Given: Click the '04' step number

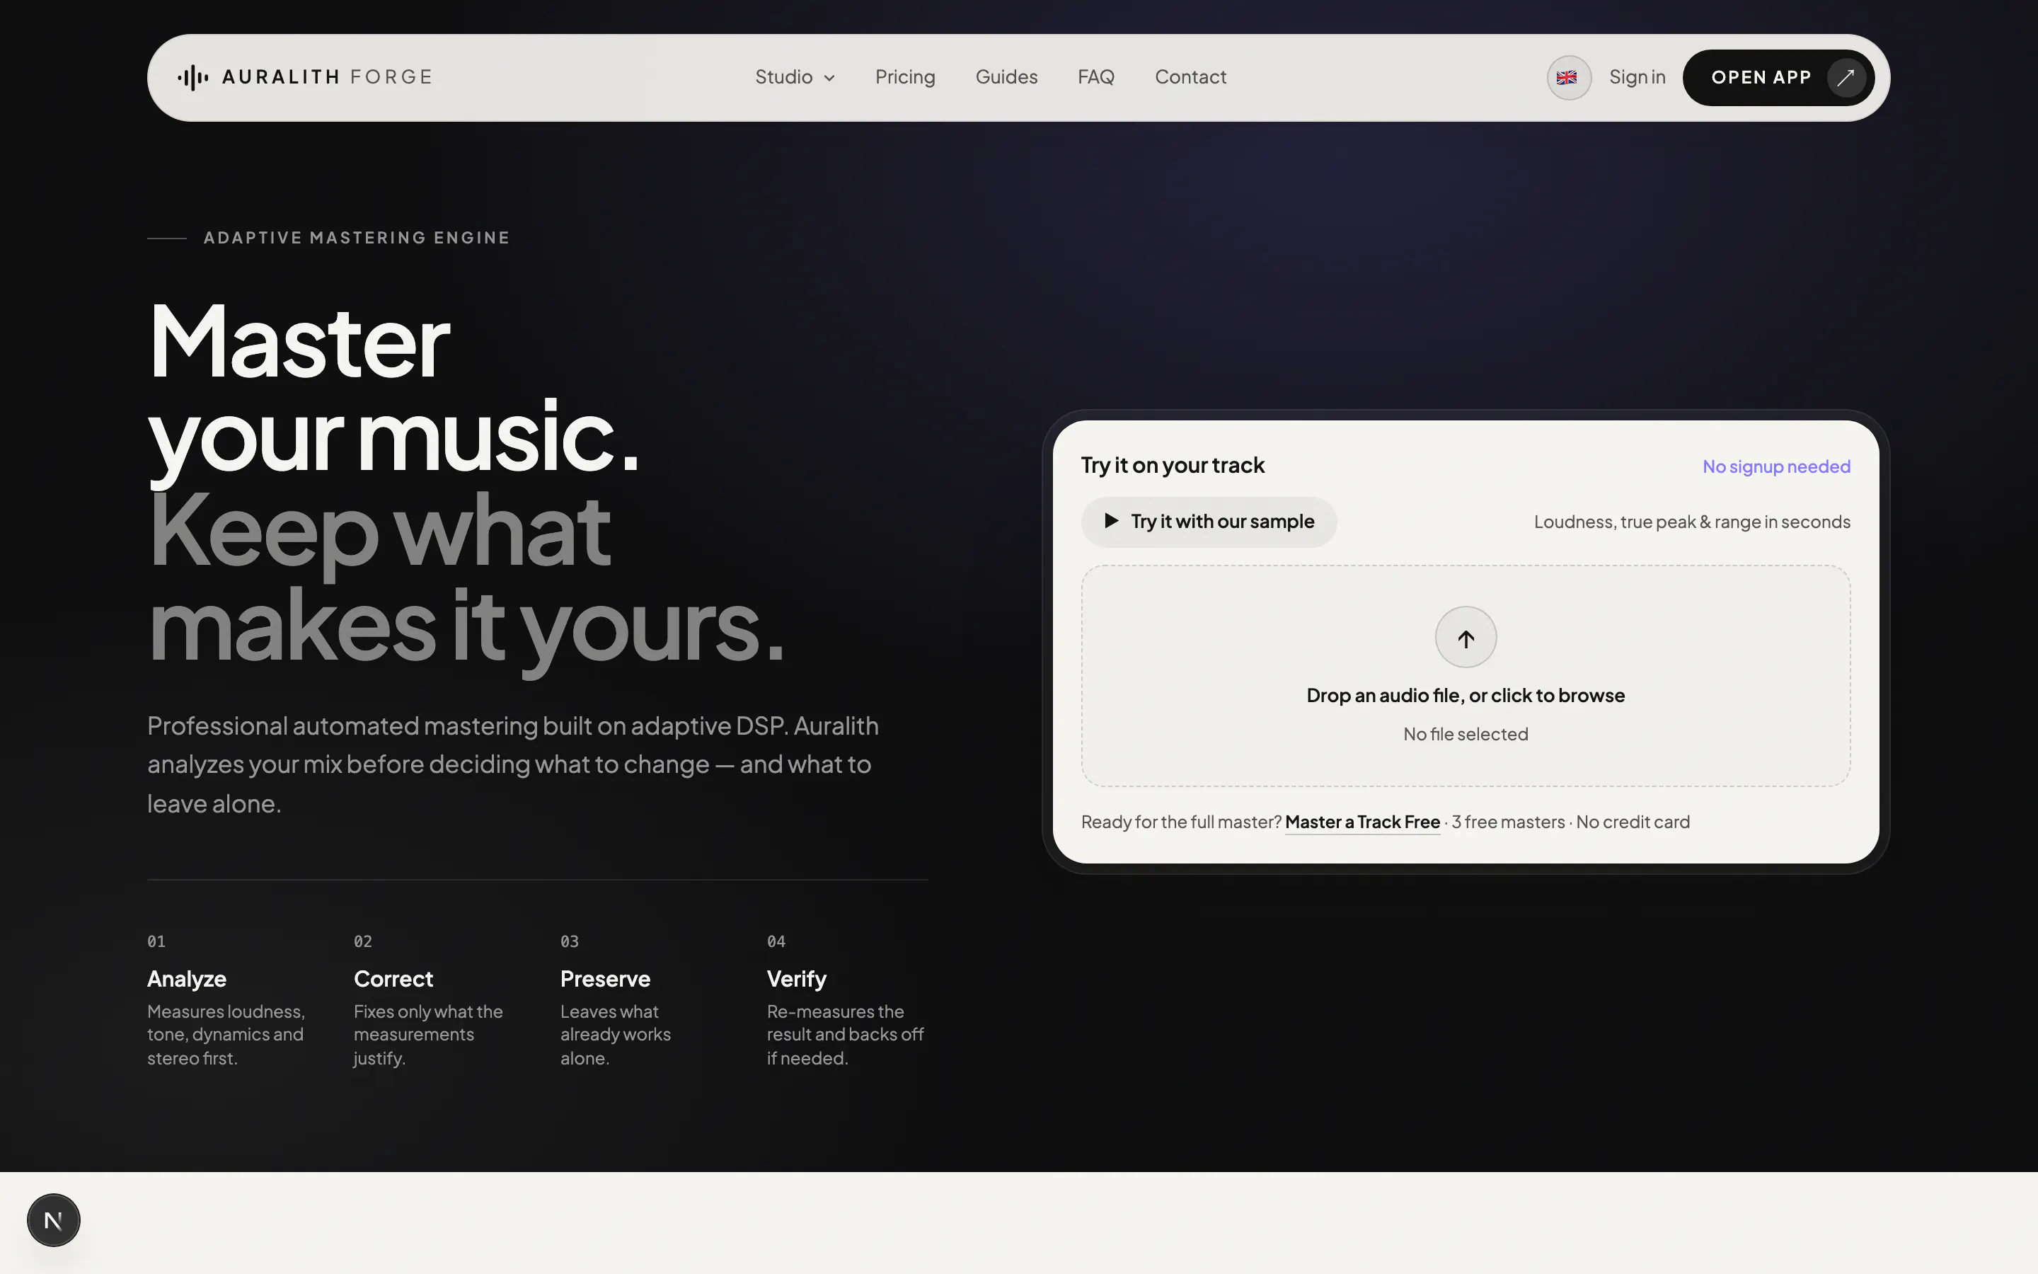Looking at the screenshot, I should tap(776, 941).
